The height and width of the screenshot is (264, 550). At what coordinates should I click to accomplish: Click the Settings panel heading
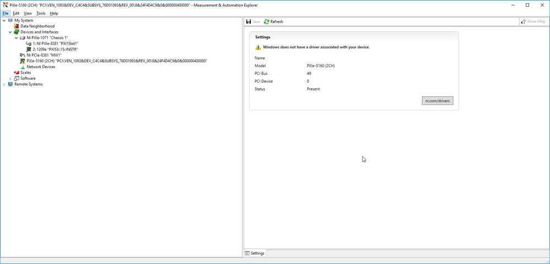point(263,37)
